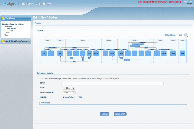Open Actions in workflow tree
This screenshot has height=129, width=194.
coord(7,33)
